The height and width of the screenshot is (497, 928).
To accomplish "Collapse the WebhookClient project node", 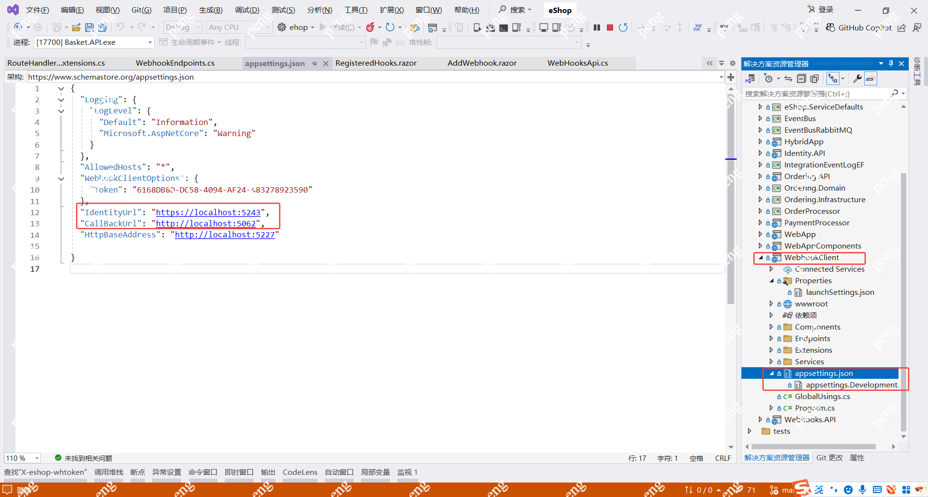I will tap(760, 258).
